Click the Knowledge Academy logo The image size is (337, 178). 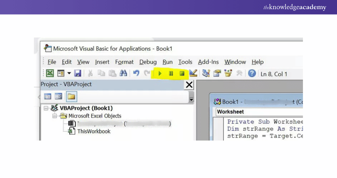(x=295, y=7)
